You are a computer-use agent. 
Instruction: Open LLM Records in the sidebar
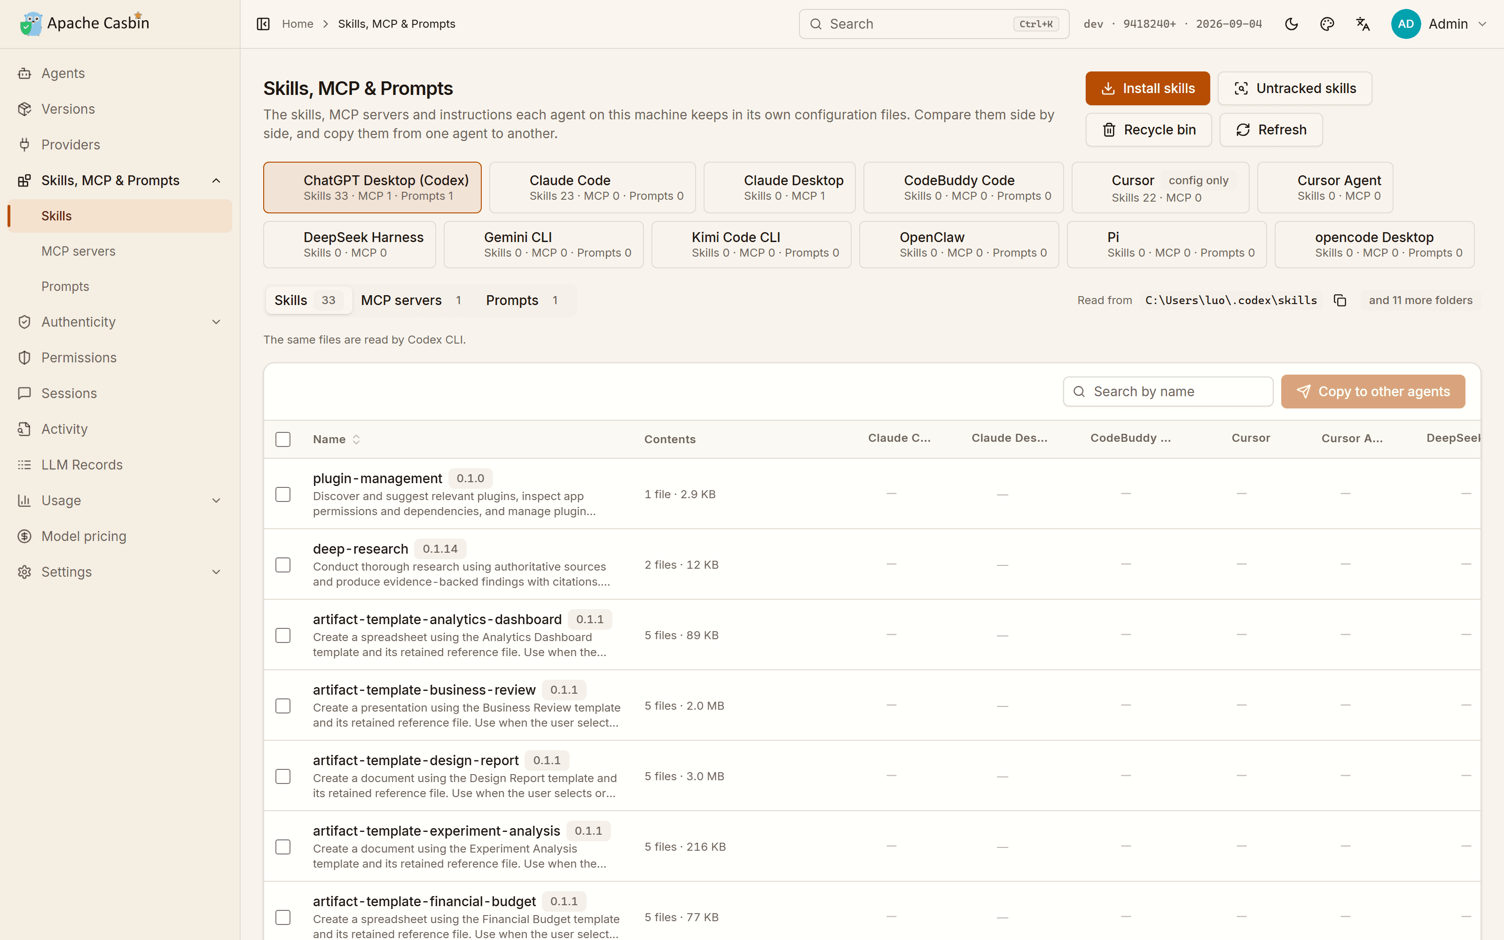(120, 465)
